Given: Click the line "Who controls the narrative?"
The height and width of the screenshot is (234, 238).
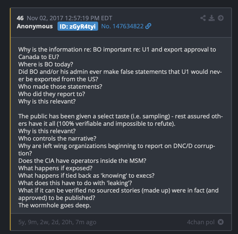Looking at the screenshot, I should click(57, 139).
